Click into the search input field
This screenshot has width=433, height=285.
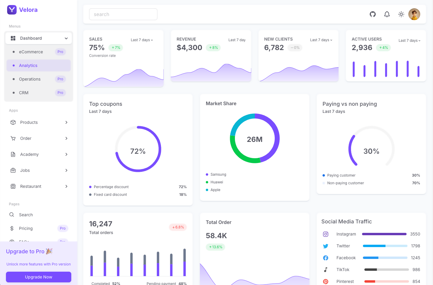click(x=123, y=14)
